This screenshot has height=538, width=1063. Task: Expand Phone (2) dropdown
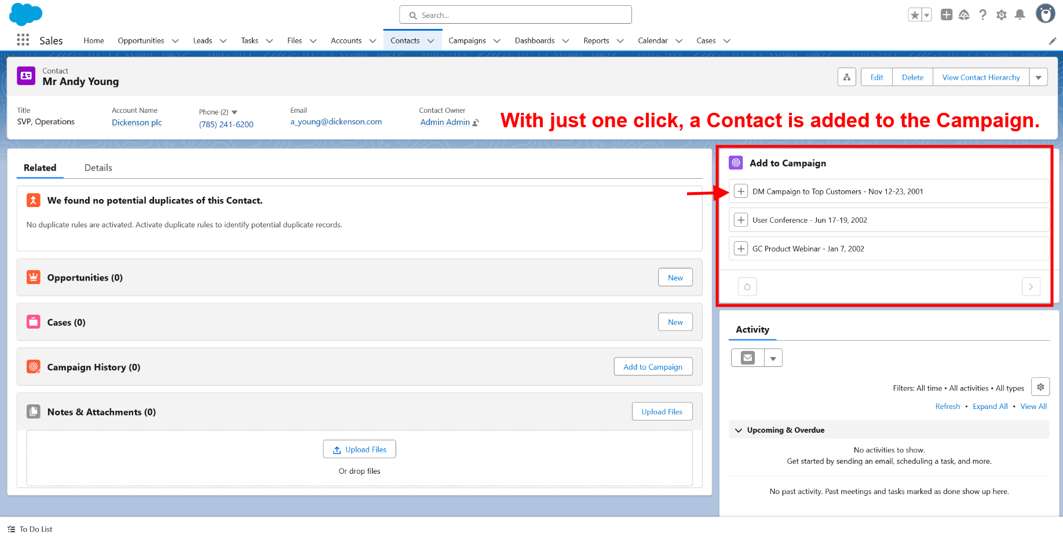tap(235, 112)
